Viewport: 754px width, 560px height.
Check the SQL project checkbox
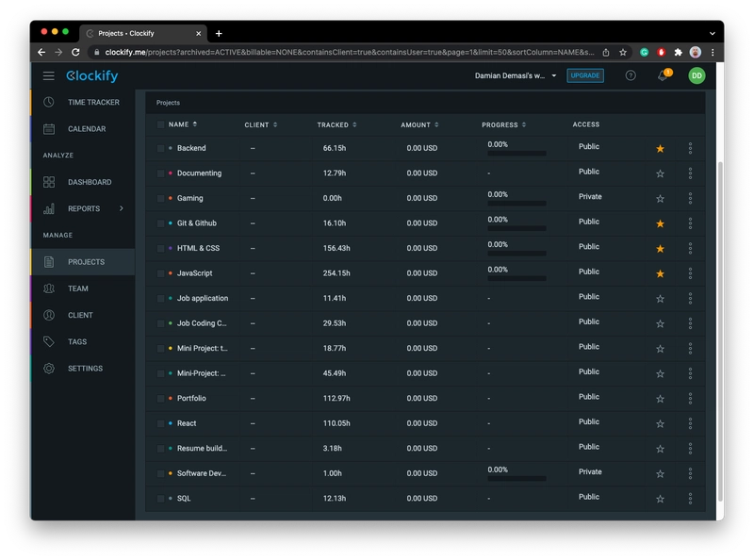click(160, 499)
